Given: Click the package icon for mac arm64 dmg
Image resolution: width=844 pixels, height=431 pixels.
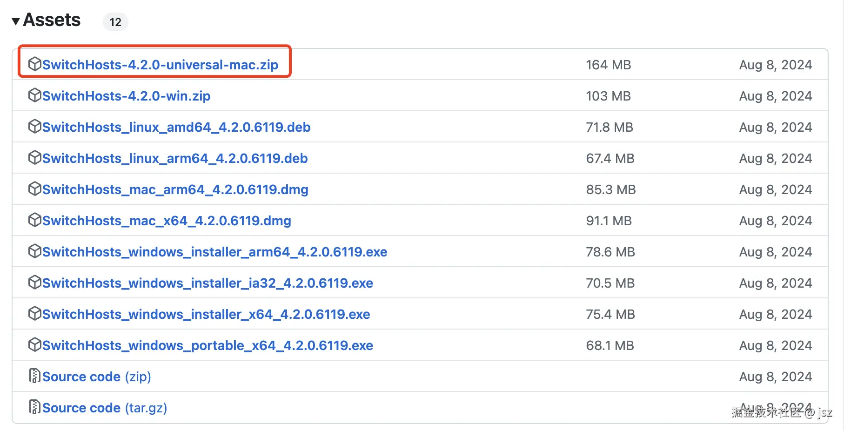Looking at the screenshot, I should pyautogui.click(x=34, y=189).
